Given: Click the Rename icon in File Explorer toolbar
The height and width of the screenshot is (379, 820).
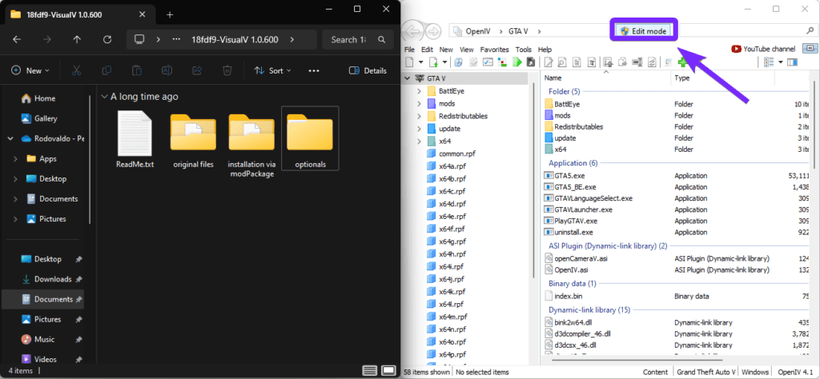Looking at the screenshot, I should [x=167, y=70].
